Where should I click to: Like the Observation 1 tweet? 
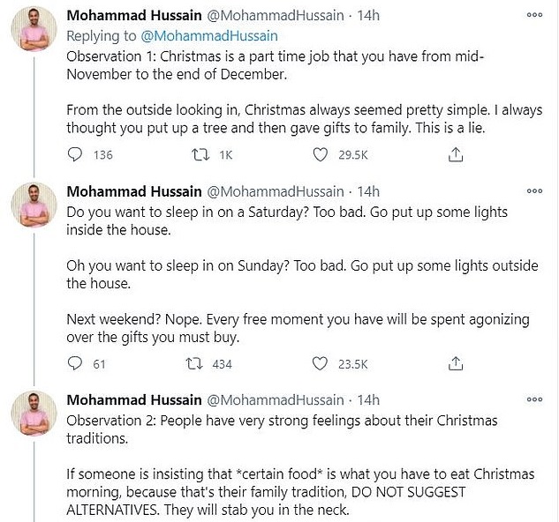coord(321,154)
